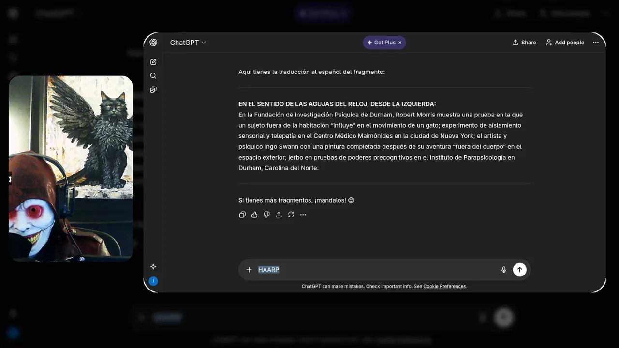Regenerate the response with the retry icon
Image resolution: width=619 pixels, height=348 pixels.
(x=291, y=215)
